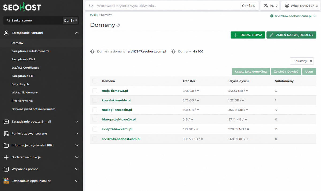
Task: Open the kowalski-meble.pl domain link
Action: 116,100
